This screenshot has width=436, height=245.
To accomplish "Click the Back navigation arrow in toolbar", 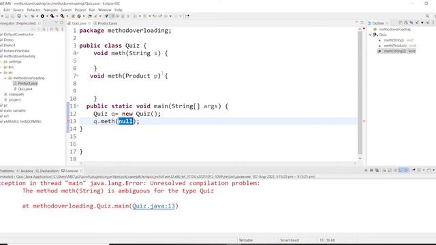I will [x=166, y=16].
